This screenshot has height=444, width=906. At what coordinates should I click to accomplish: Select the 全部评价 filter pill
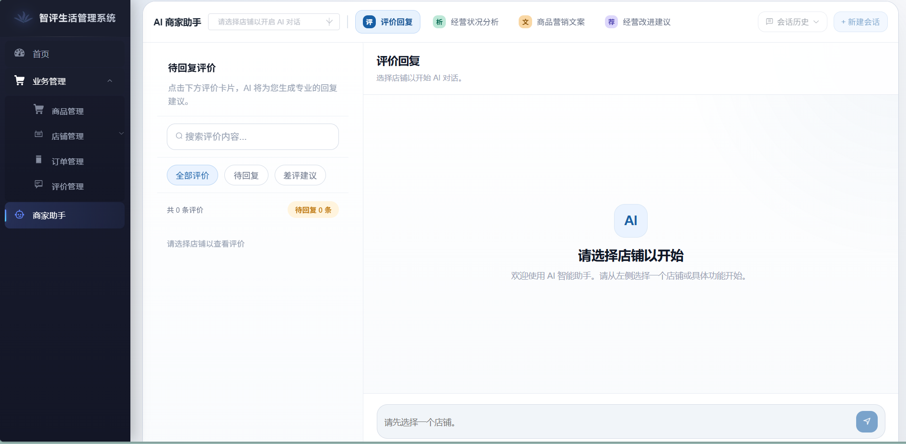click(x=192, y=175)
